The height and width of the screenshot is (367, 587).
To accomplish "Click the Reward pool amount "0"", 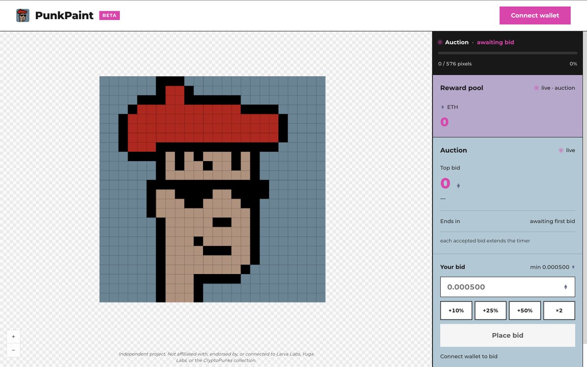I will [x=444, y=122].
